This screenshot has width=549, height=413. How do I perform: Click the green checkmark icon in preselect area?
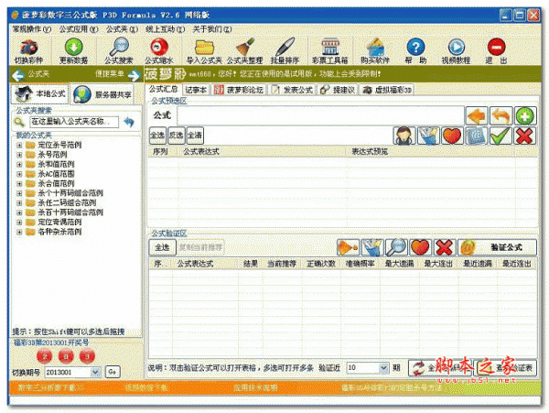(x=501, y=136)
